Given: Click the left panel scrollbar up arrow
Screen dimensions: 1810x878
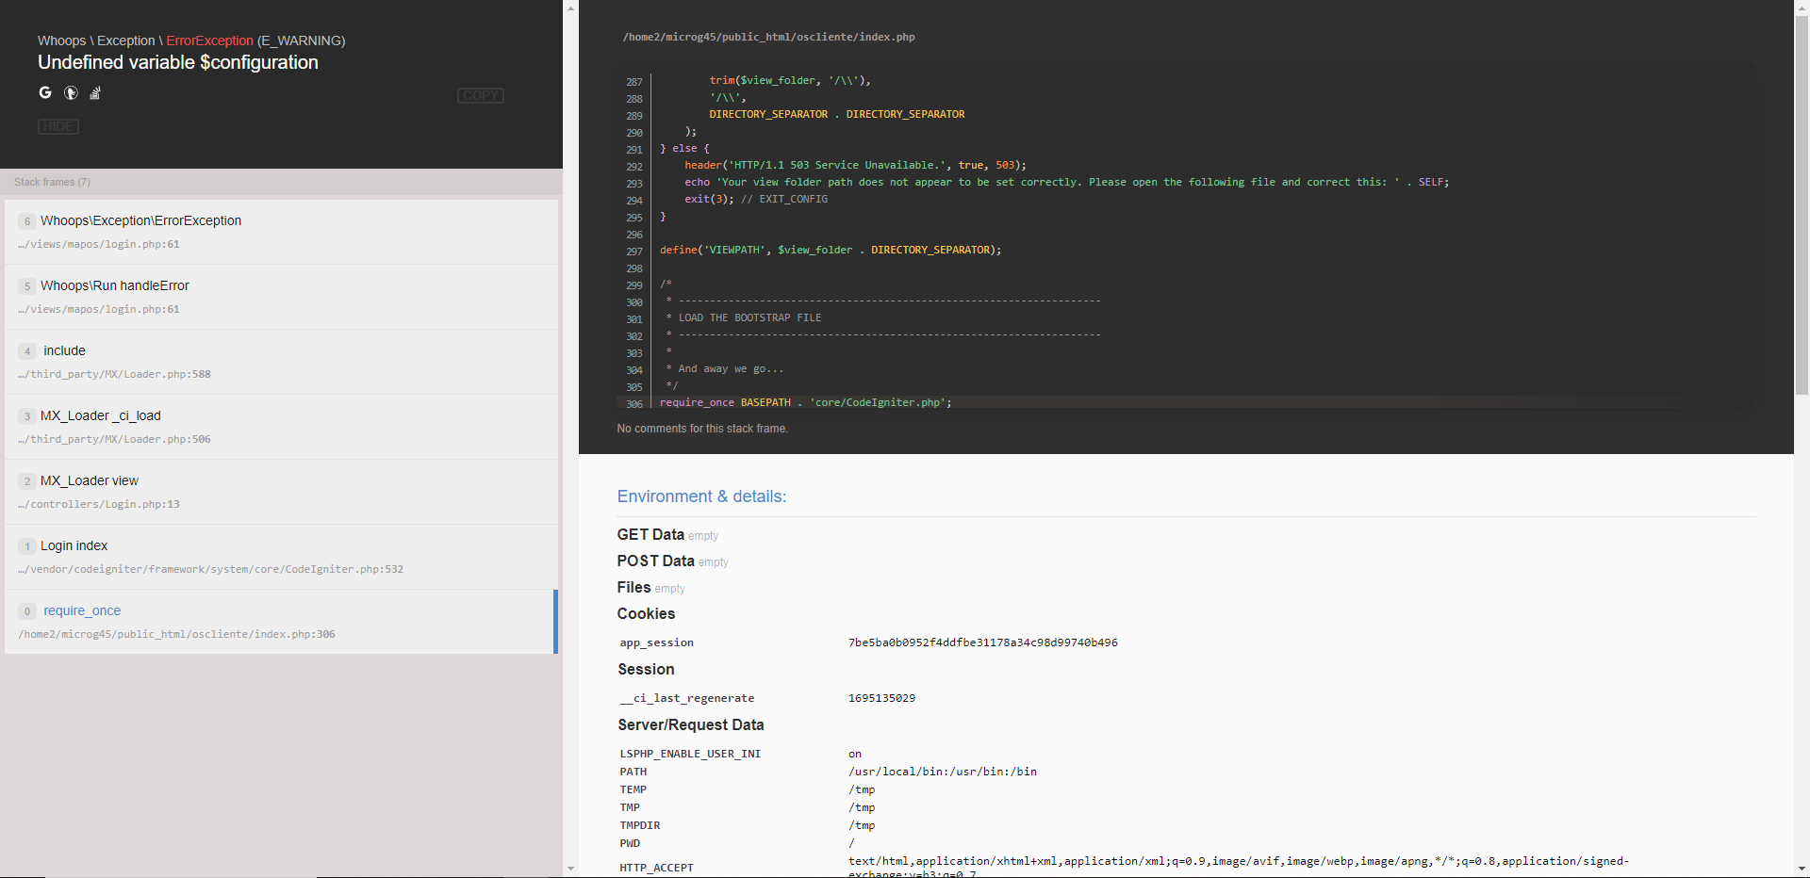Looking at the screenshot, I should click(571, 8).
